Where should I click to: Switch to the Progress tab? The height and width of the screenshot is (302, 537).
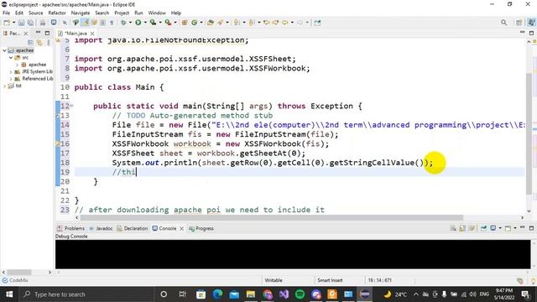point(201,228)
